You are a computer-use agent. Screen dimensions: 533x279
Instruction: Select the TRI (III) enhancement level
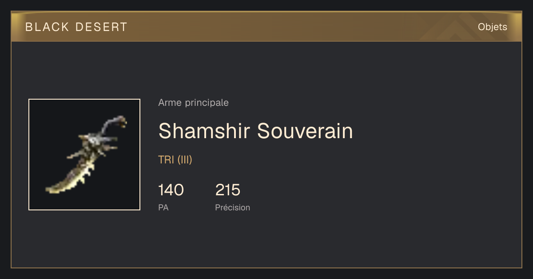[x=175, y=160]
